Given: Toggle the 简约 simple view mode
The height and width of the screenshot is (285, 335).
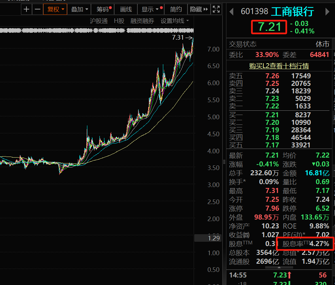Looking at the screenshot, I should pos(176,9).
